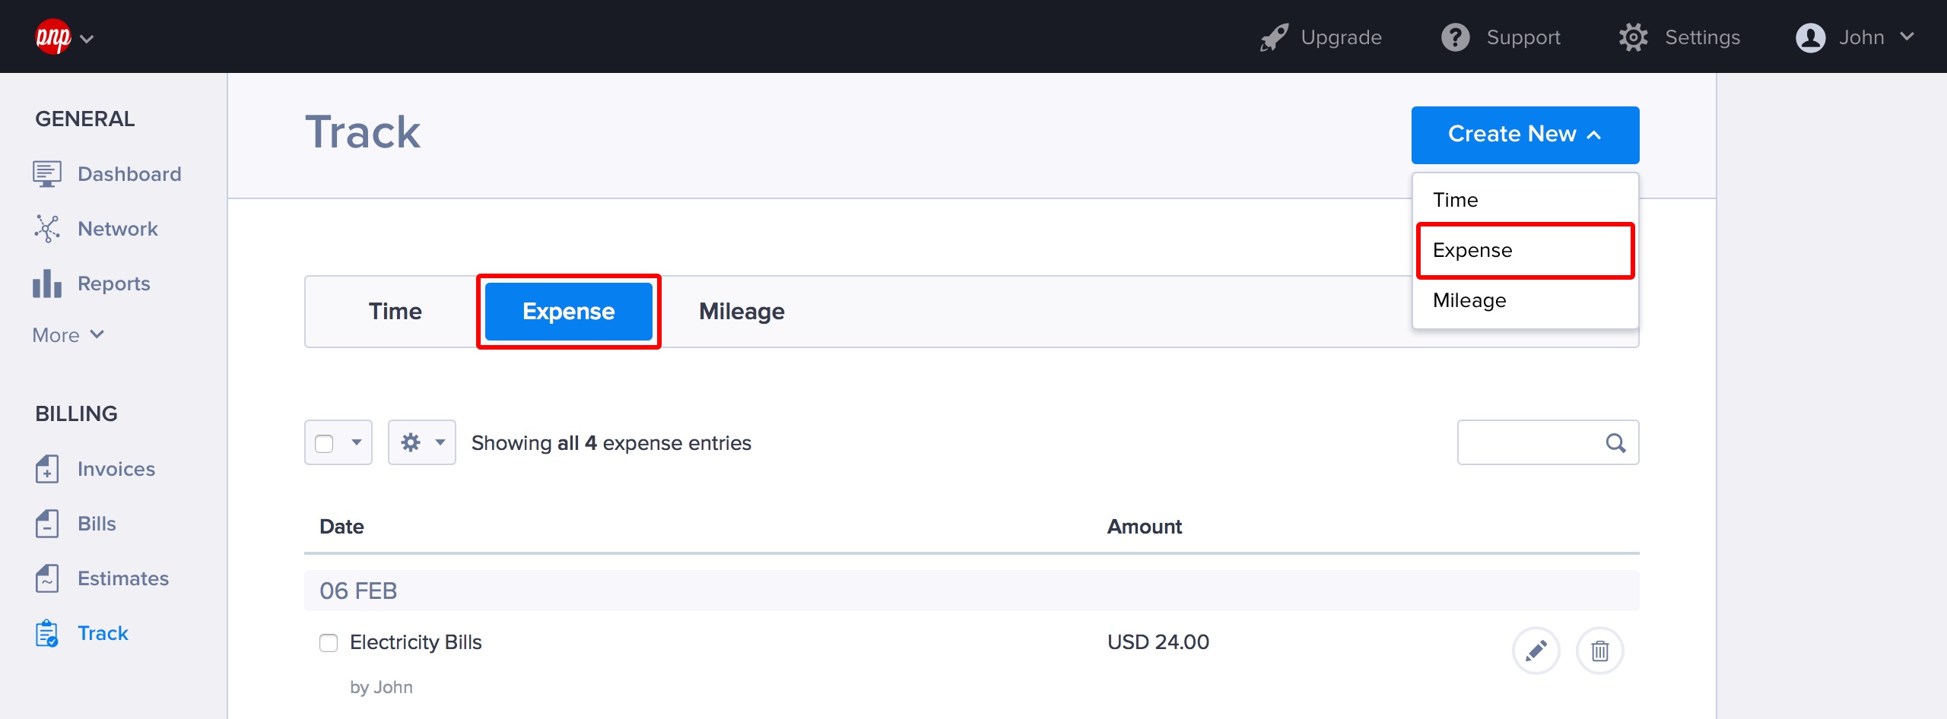
Task: Click into the expense search field
Action: coord(1529,442)
